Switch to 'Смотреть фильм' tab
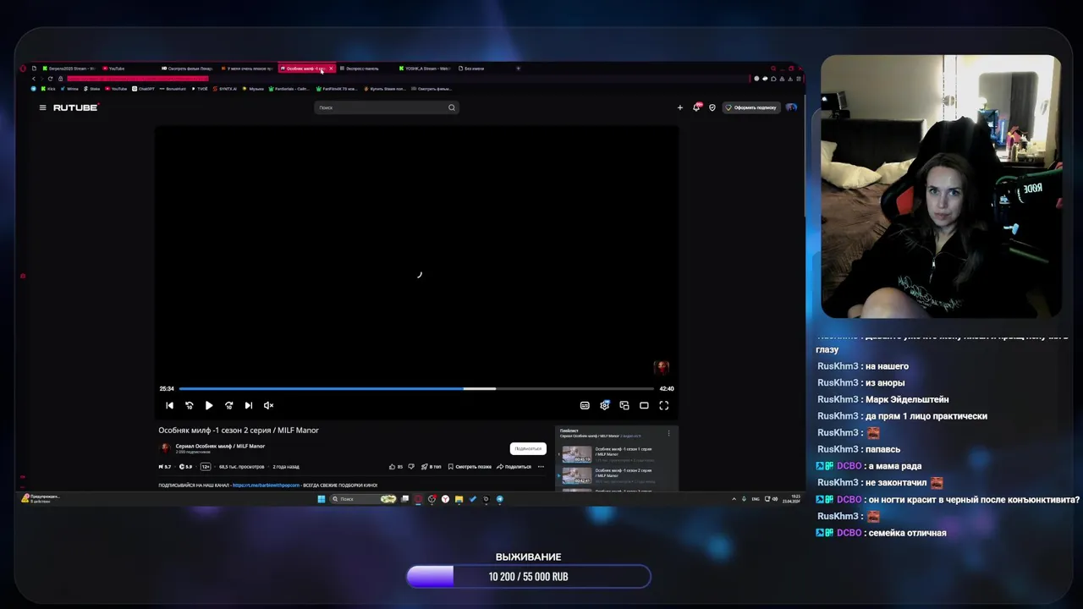Screen dimensions: 1083x609 190,69
